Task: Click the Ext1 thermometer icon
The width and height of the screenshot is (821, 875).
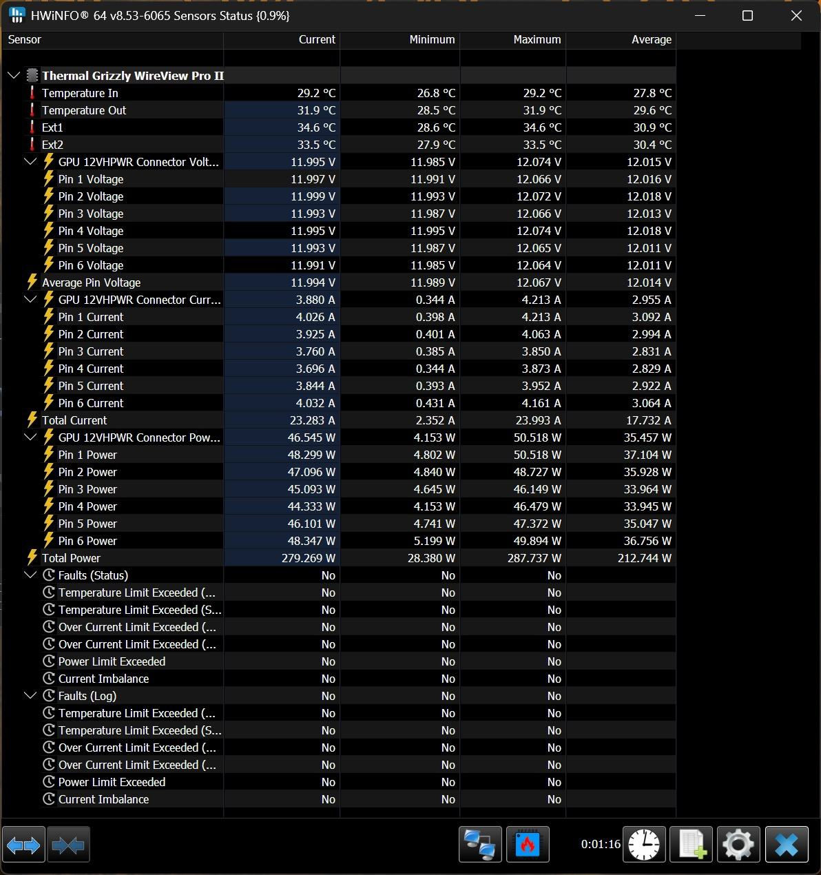Action: [32, 127]
